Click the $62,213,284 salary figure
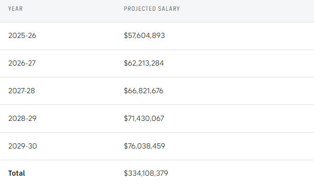This screenshot has width=314, height=186. [144, 63]
